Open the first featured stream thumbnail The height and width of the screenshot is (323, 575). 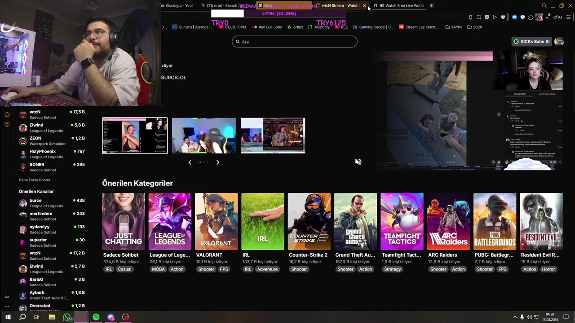pos(135,135)
